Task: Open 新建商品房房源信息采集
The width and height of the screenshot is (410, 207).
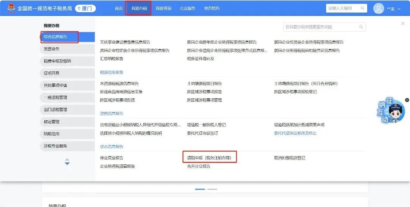Action: tap(121, 92)
